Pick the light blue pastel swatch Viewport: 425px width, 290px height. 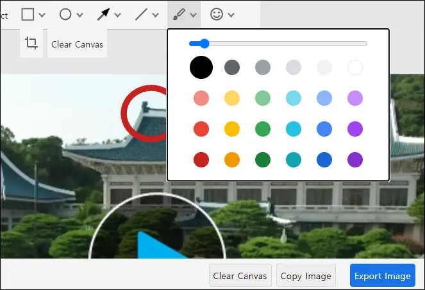pos(324,98)
